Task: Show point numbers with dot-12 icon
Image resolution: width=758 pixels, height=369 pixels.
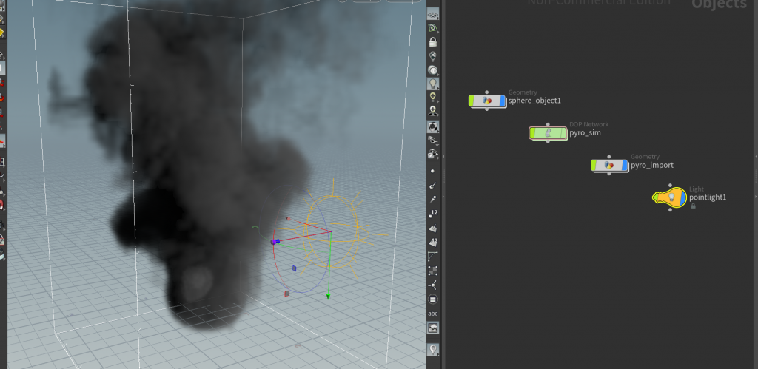Action: [432, 214]
